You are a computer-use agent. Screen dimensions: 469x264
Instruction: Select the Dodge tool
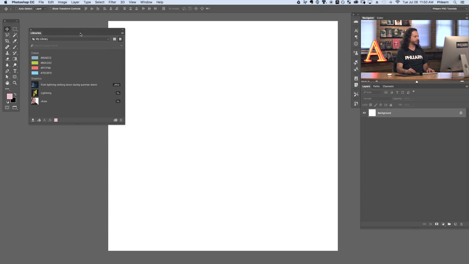[15, 65]
